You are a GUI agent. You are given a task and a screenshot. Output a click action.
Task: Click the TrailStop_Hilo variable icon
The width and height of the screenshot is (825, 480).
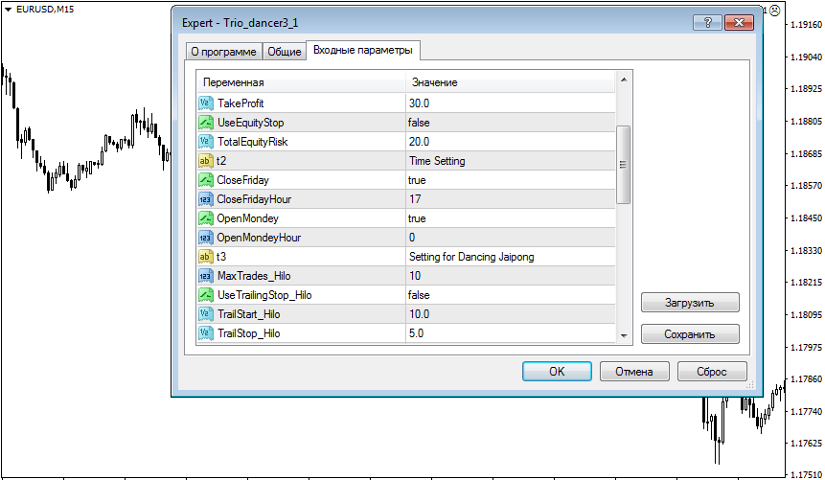coord(205,333)
